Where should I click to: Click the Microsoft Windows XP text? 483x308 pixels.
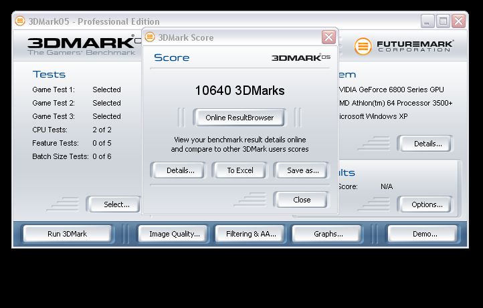[373, 116]
